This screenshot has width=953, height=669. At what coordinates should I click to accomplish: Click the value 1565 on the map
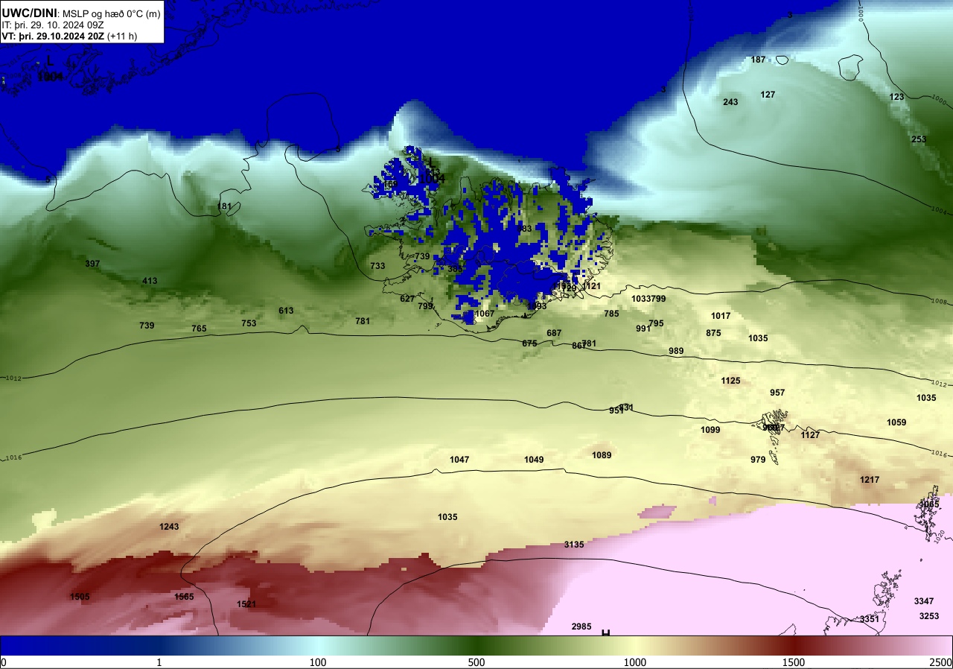(x=184, y=597)
